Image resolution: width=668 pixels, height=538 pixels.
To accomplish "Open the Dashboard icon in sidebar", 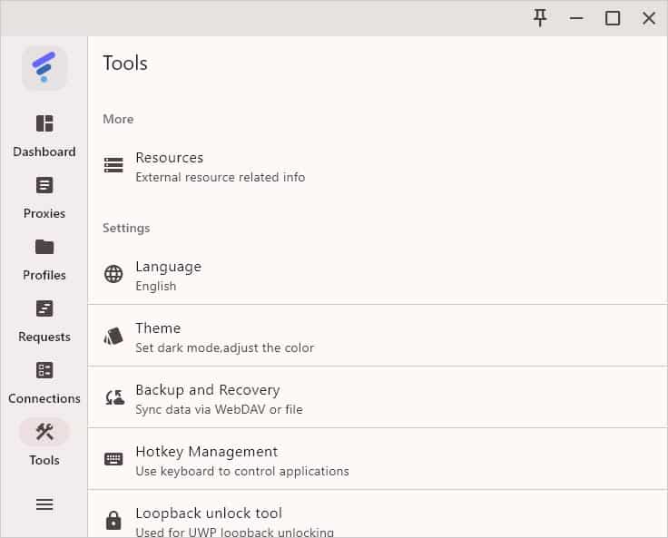I will point(44,123).
